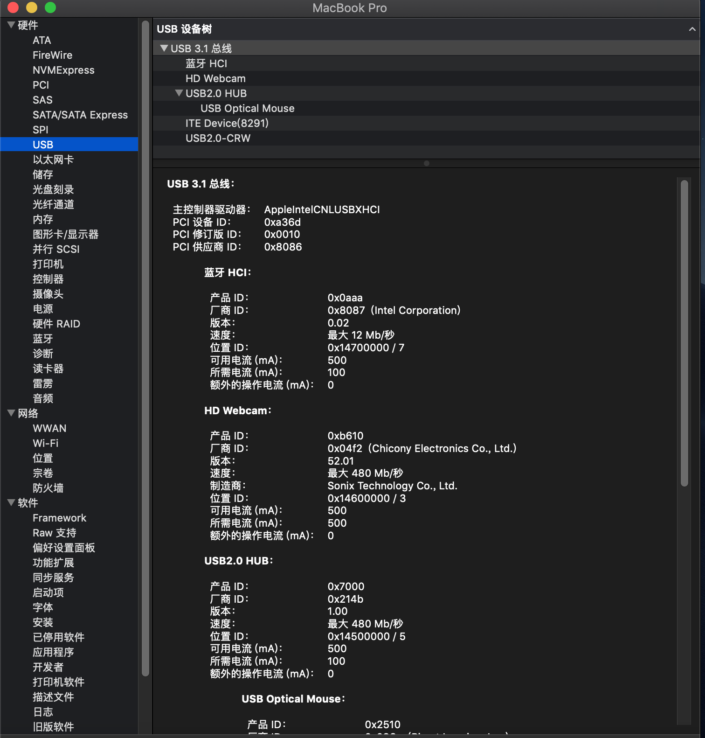Select ITE Device(8291) row
This screenshot has width=705, height=738.
pos(426,123)
